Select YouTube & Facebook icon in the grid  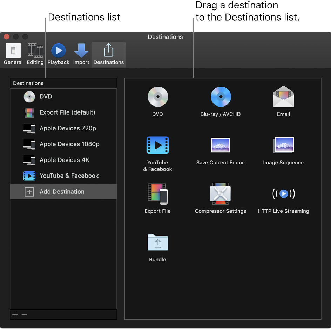157,145
